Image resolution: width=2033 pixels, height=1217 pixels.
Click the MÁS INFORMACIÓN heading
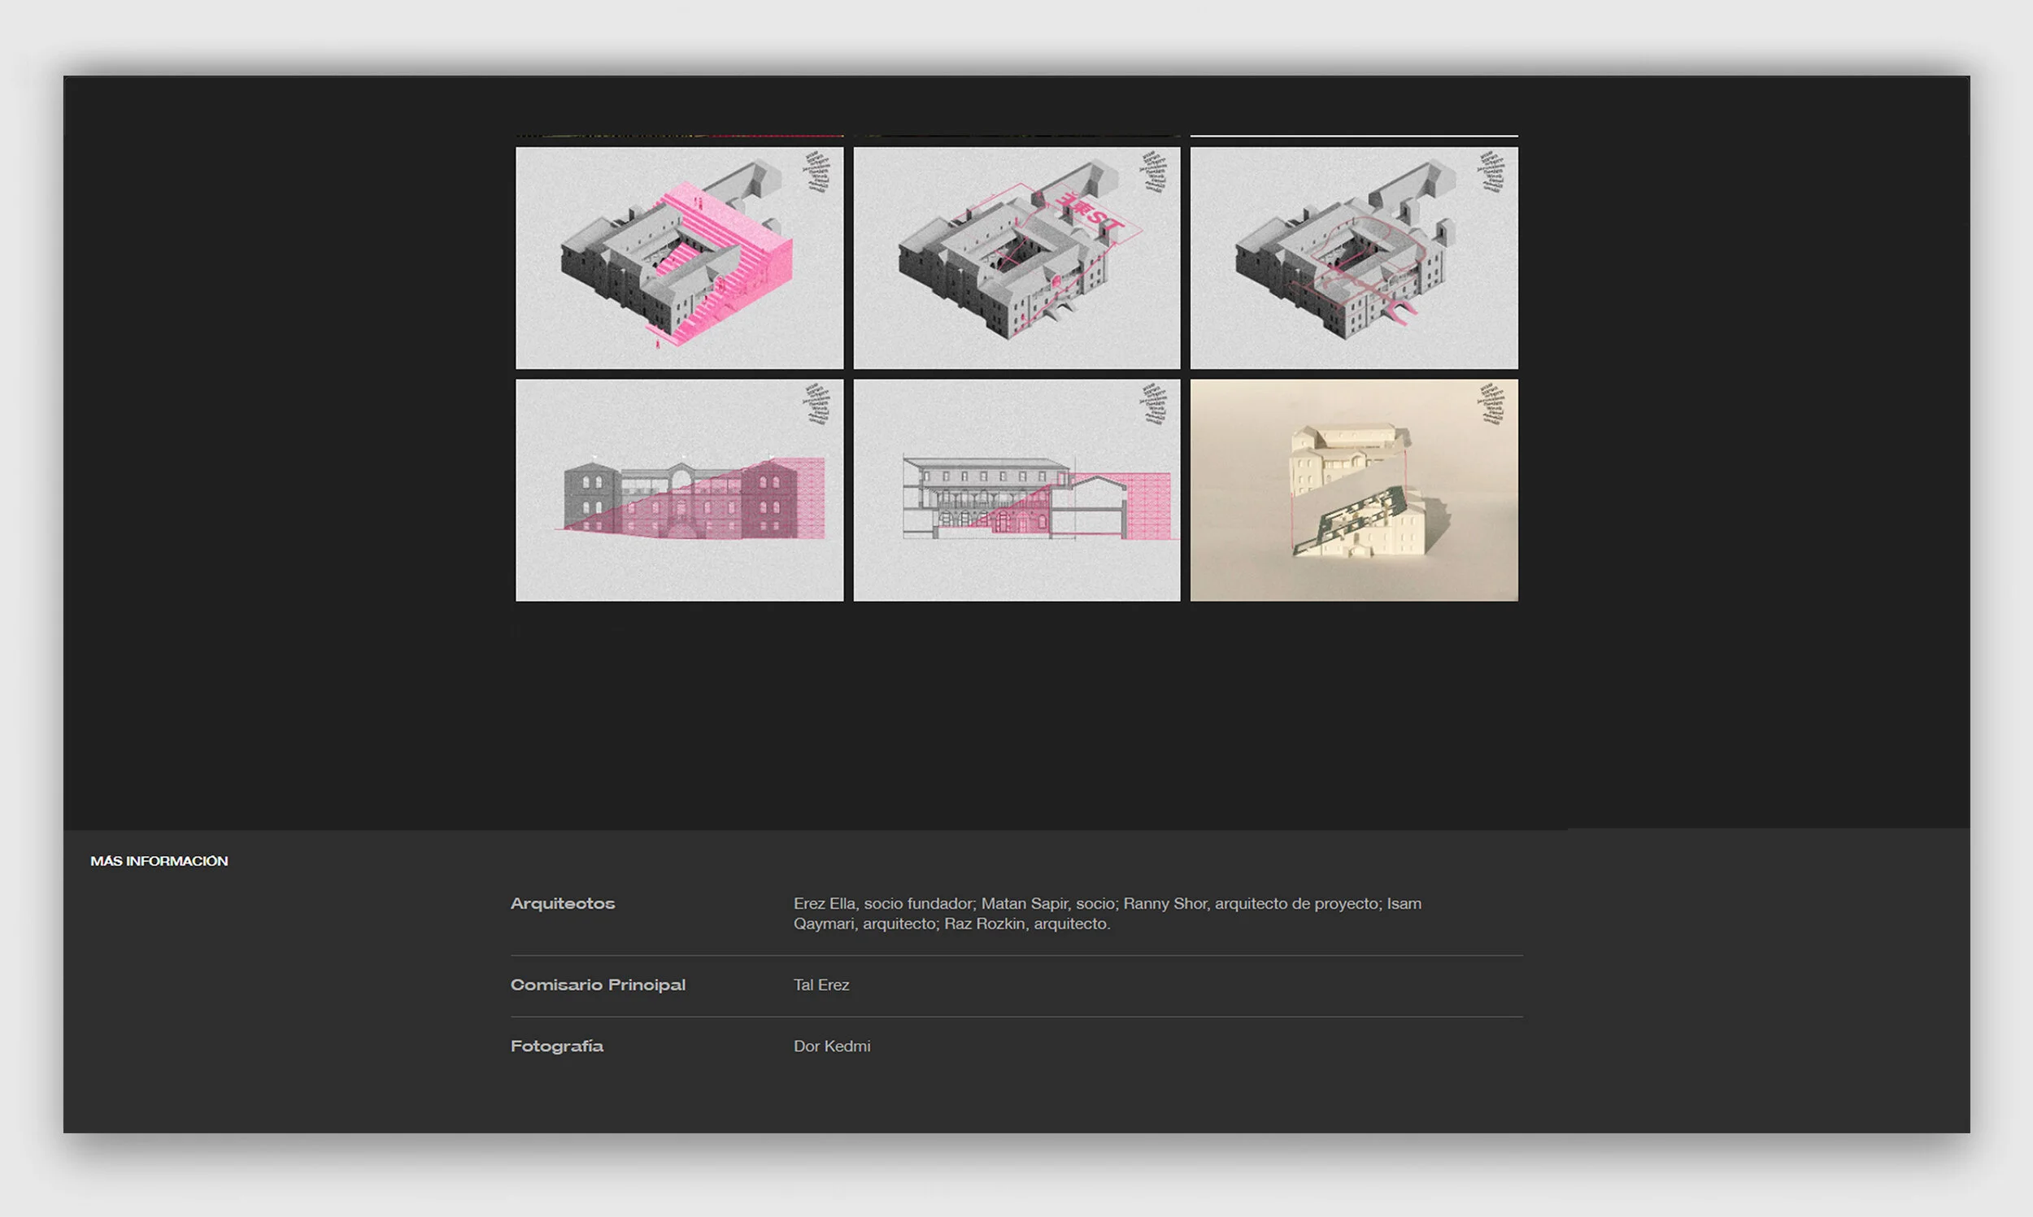tap(159, 861)
